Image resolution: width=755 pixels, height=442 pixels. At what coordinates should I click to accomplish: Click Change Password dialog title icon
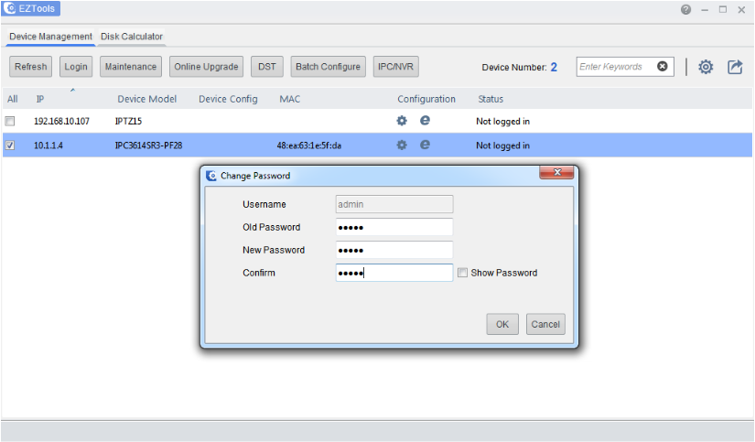[210, 176]
